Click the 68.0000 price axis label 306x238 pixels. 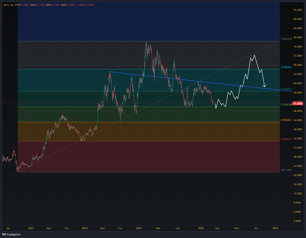coord(298,65)
